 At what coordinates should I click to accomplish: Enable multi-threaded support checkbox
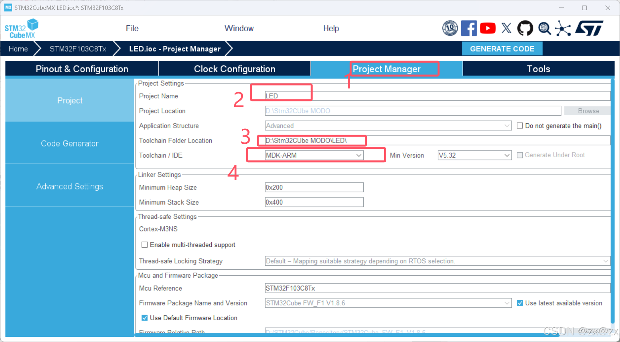pos(145,245)
